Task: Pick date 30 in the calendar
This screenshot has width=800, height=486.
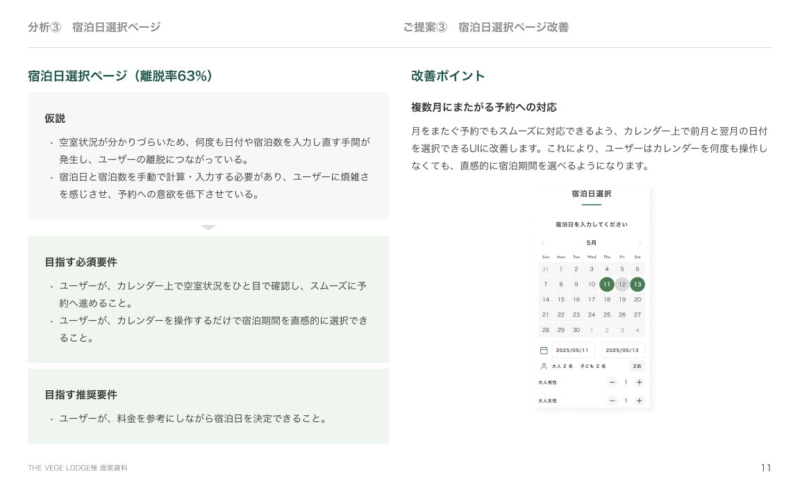Action: tap(576, 330)
